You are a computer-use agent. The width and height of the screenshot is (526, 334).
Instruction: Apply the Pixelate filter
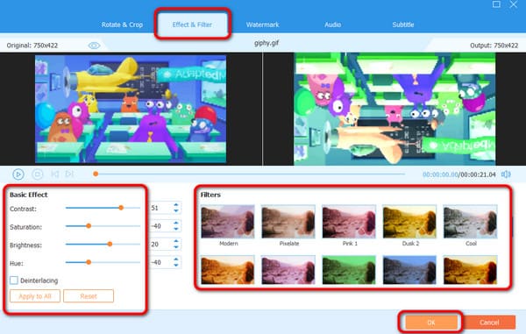288,222
